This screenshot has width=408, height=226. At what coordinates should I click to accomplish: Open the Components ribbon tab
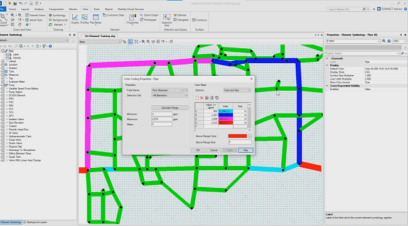(56, 9)
